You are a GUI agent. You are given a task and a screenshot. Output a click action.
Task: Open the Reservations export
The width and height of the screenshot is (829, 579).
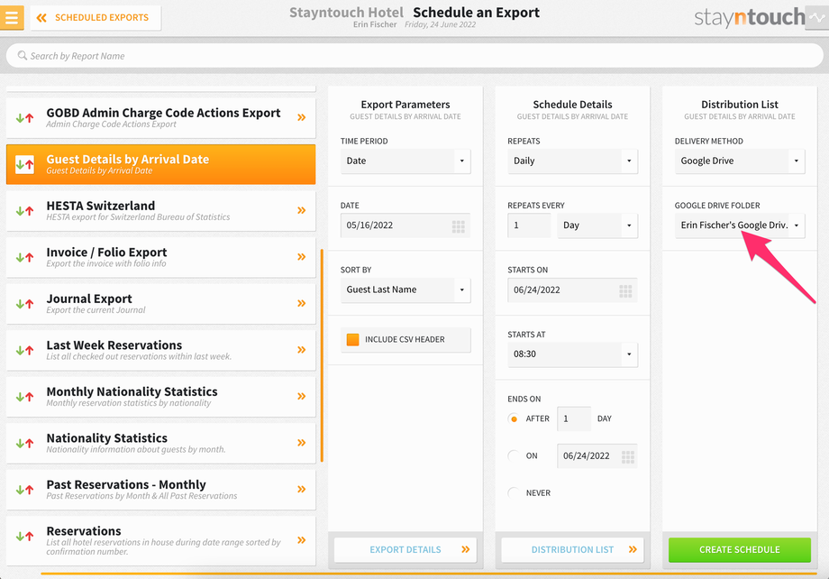point(160,541)
